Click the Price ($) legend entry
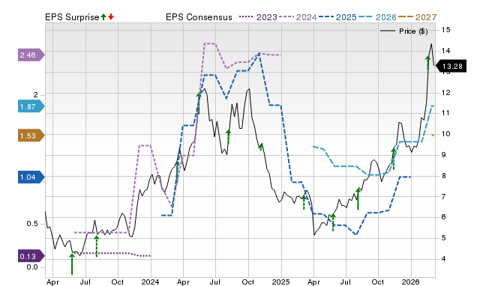The width and height of the screenshot is (480, 286). (x=403, y=31)
